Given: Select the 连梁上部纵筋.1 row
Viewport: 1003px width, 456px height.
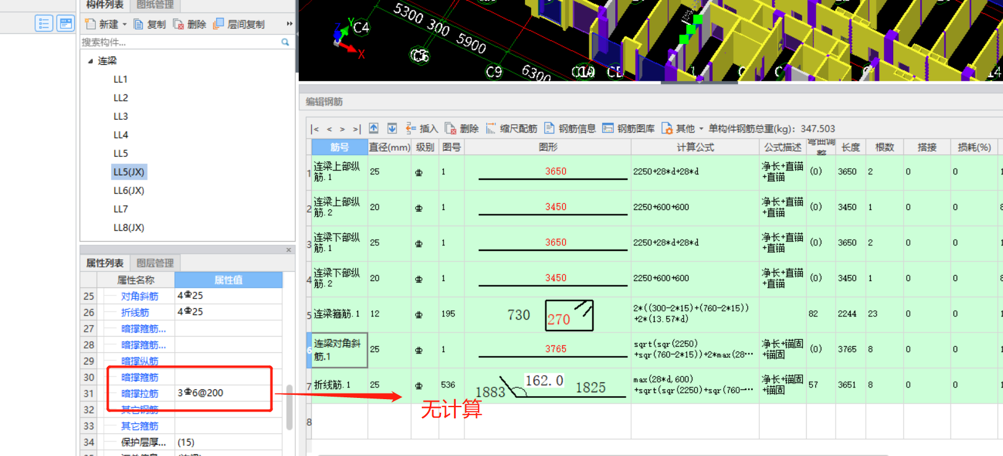Looking at the screenshot, I should tap(340, 172).
